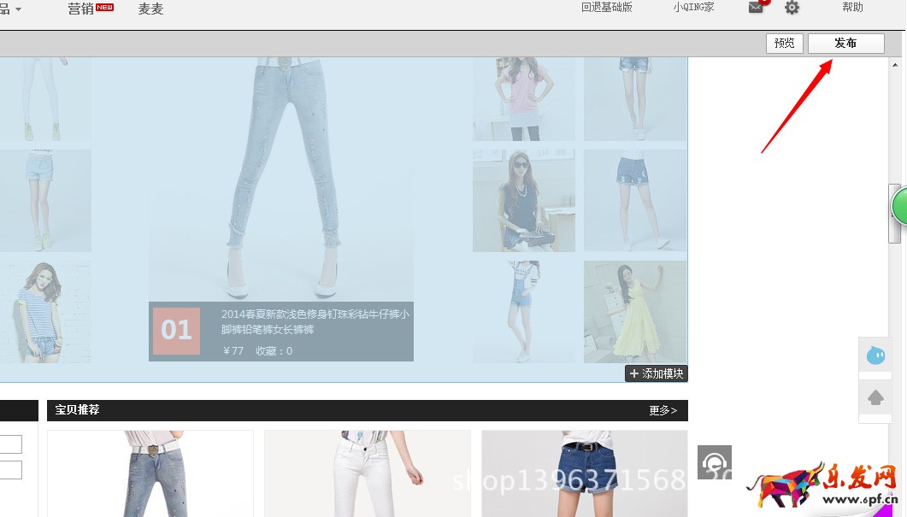
Task: Click the headset customer service icon
Action: coord(715,462)
